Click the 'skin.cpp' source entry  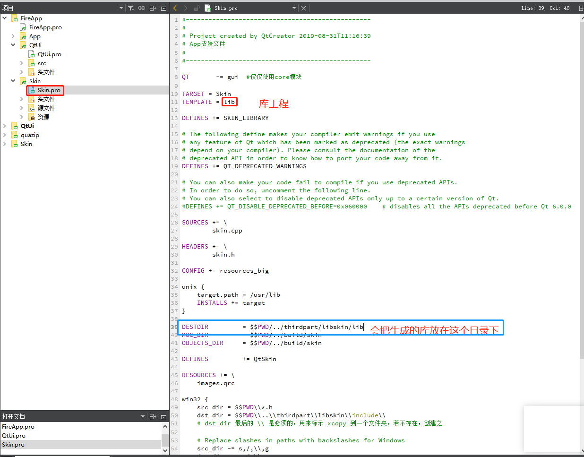pos(227,231)
